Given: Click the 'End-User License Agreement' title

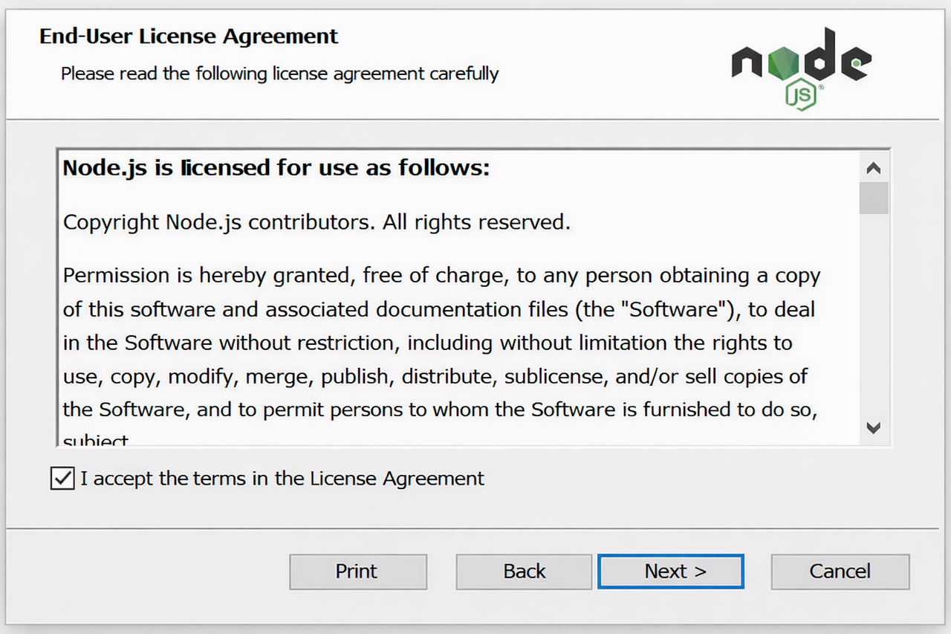Looking at the screenshot, I should [x=189, y=36].
